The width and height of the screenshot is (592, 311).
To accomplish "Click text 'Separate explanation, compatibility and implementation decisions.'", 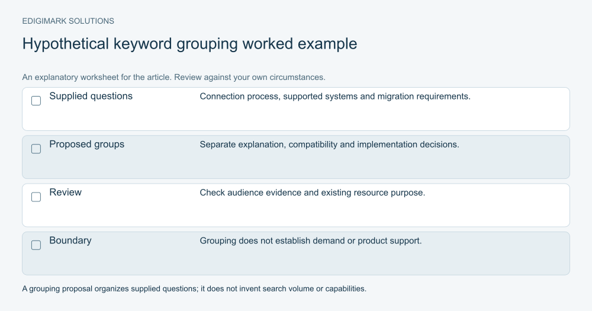I will coord(329,145).
